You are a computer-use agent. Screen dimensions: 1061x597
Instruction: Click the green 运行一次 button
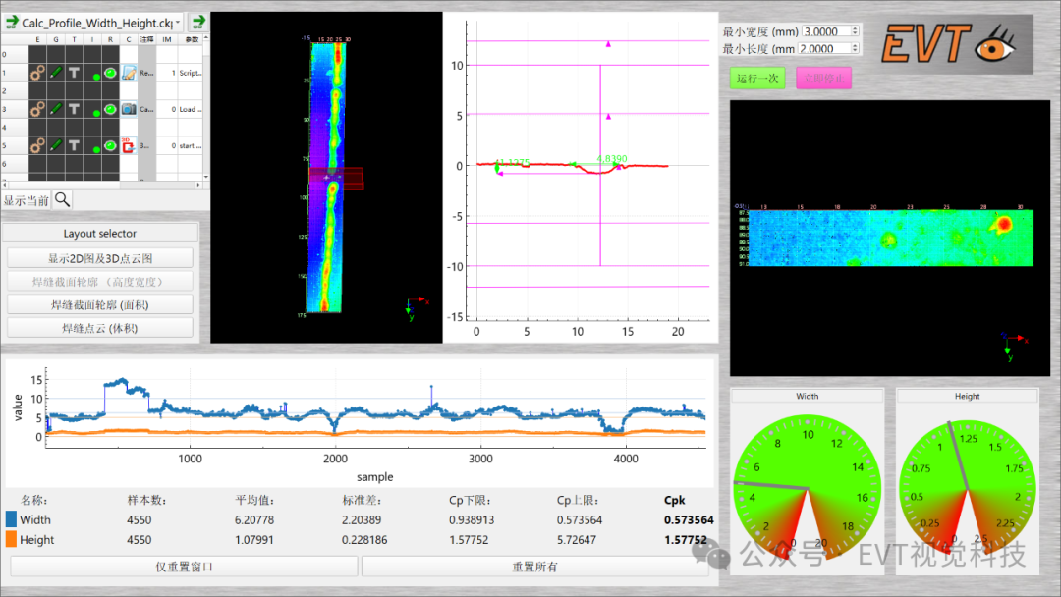coord(757,79)
